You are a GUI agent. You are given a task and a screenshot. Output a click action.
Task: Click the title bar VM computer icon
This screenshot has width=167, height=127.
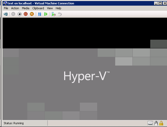click(5, 3)
